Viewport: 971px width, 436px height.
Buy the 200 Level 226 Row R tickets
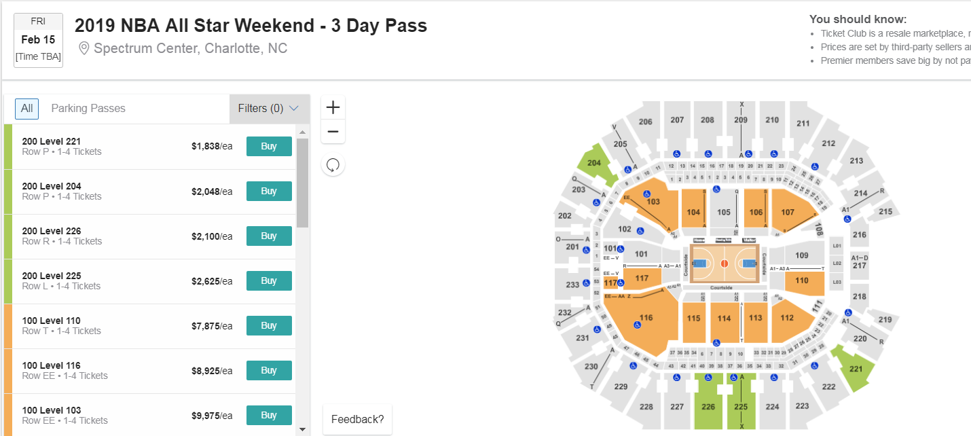269,236
